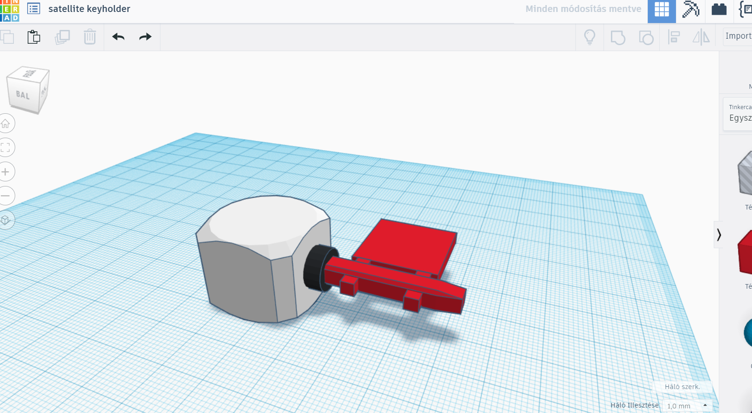752x413 pixels.
Task: Click the Paste clipboard tool
Action: click(x=34, y=37)
